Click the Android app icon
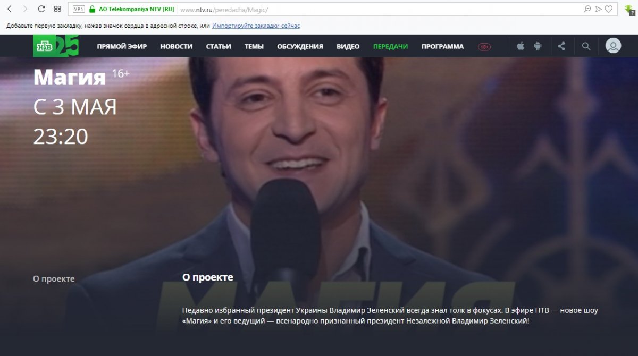This screenshot has height=356, width=638. (x=538, y=46)
